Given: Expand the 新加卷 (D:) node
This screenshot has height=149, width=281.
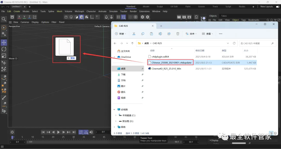Looking at the screenshot, I should click(x=116, y=121).
